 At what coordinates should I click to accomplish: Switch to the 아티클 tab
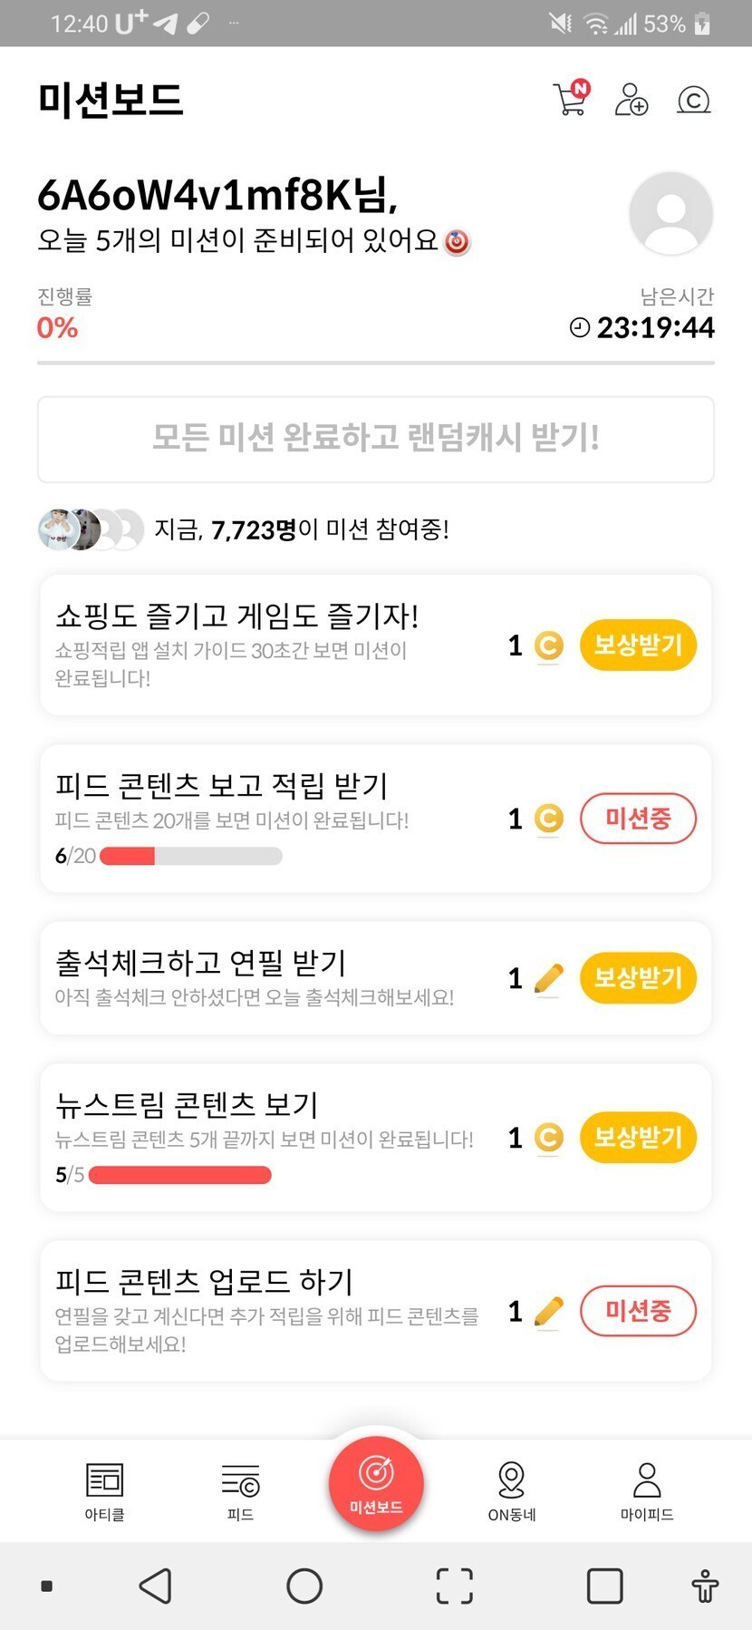point(104,1492)
